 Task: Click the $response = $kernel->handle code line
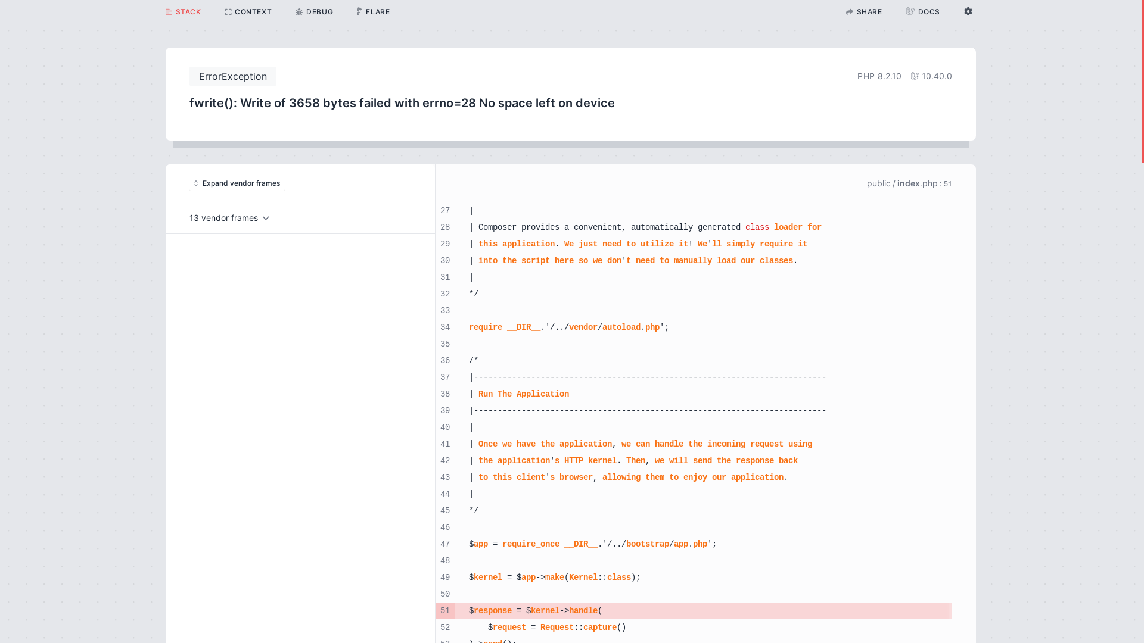click(536, 611)
